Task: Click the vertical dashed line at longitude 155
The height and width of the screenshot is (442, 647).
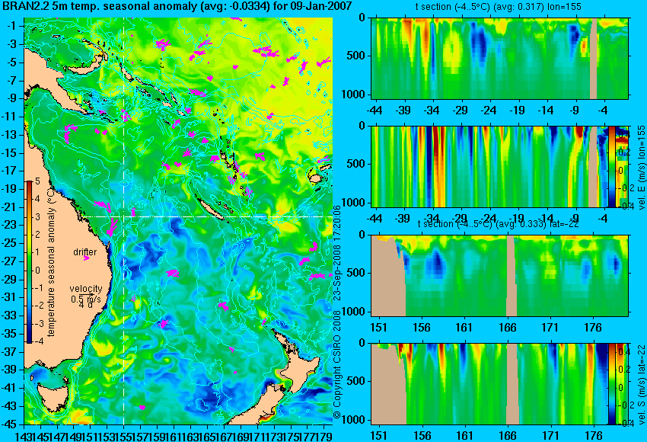Action: pyautogui.click(x=124, y=221)
